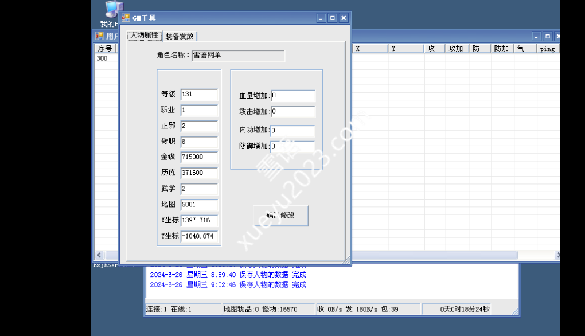Select the 攻击增加 input field
Image resolution: width=585 pixels, height=336 pixels.
[x=292, y=111]
